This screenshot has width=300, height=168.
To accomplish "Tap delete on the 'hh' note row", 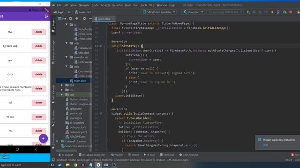I will click(x=39, y=131).
